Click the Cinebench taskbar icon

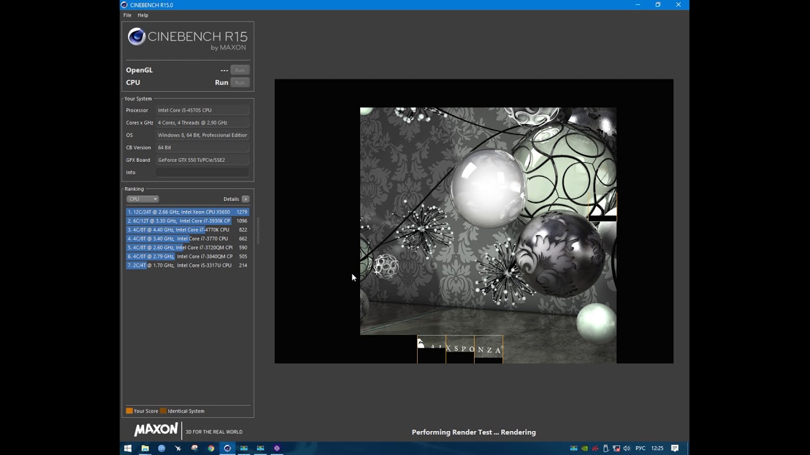[227, 449]
